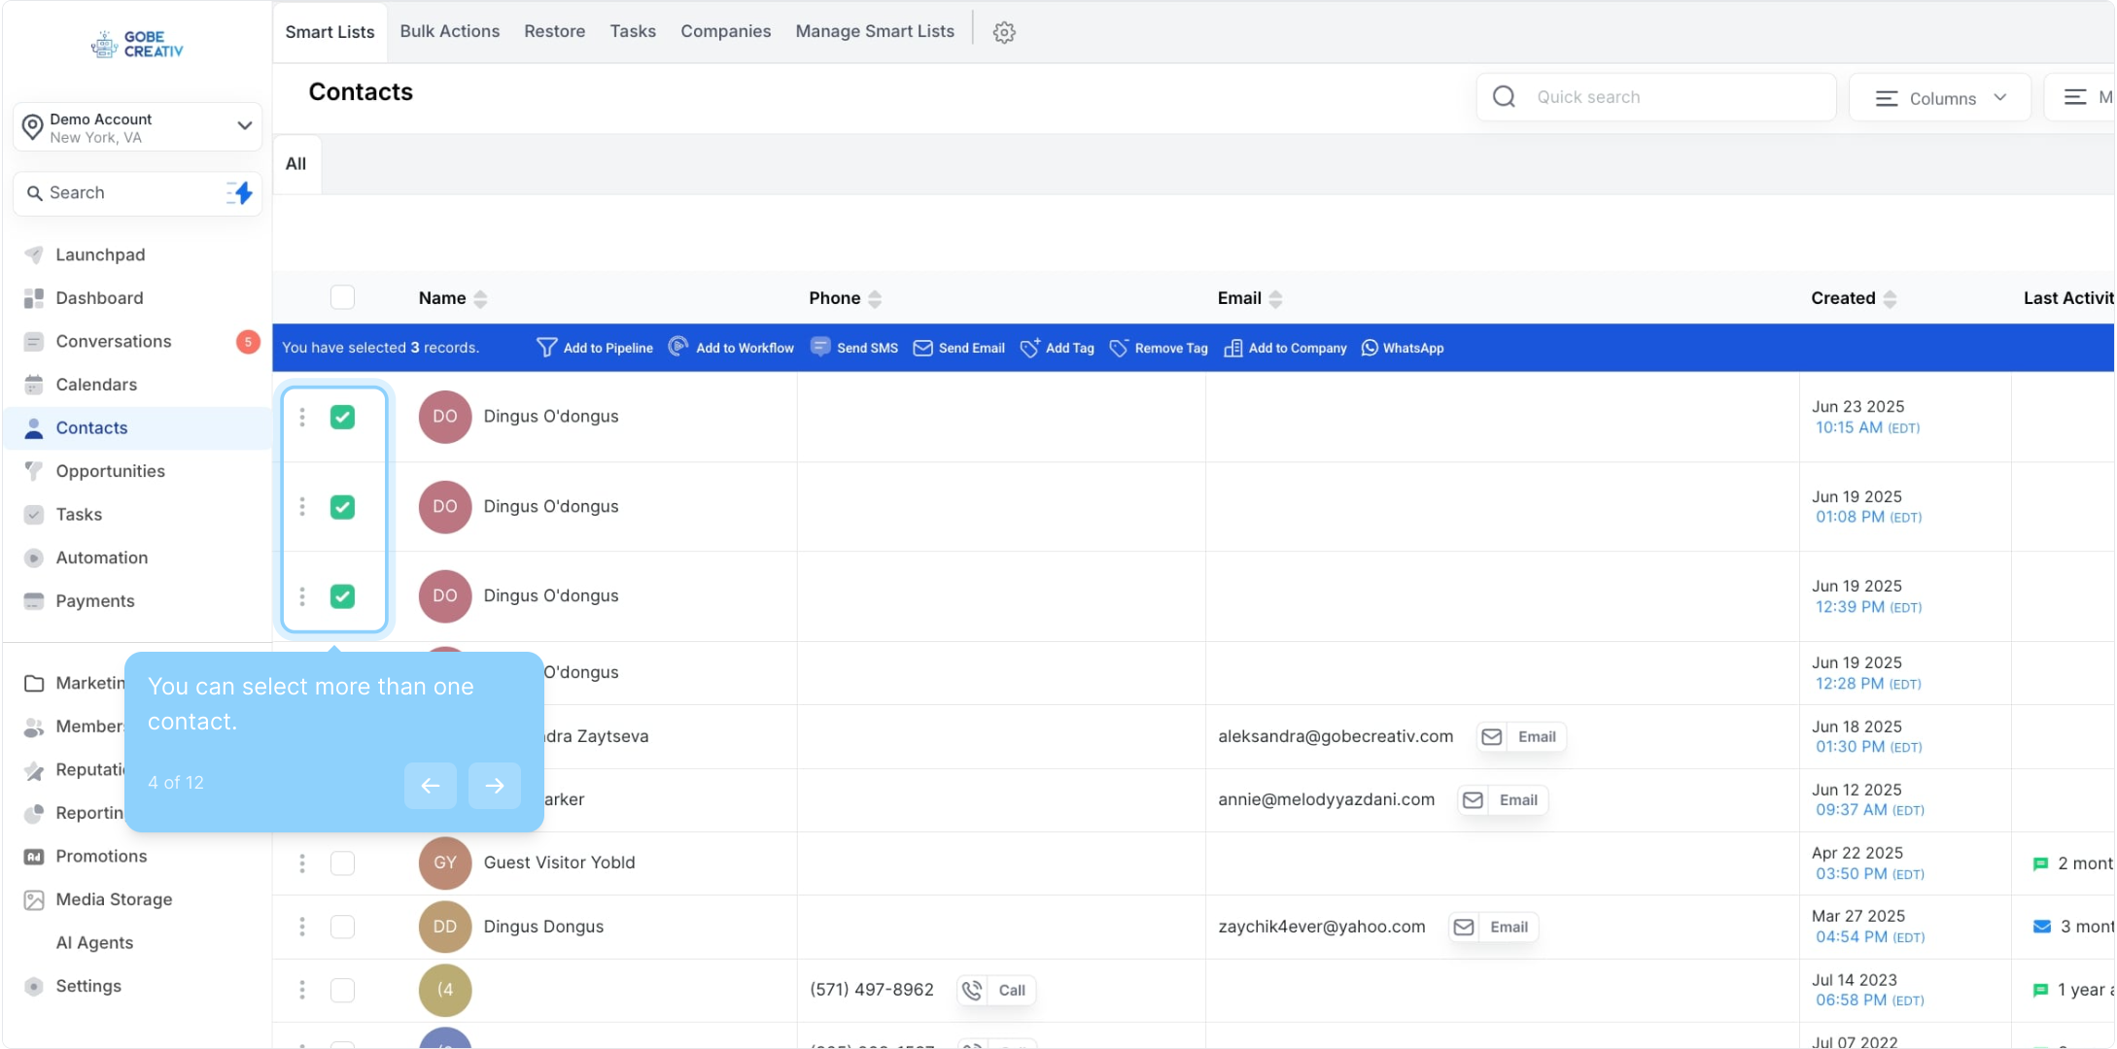Switch to the Bulk Actions tab
2117x1049 pixels.
click(449, 31)
